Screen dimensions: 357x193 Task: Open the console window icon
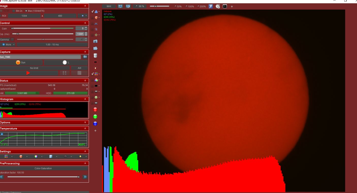click(225, 6)
